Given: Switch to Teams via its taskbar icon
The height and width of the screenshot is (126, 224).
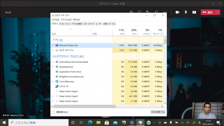Looking at the screenshot, I should click(132, 123).
